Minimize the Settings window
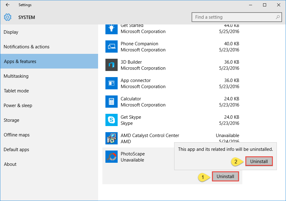Viewport: 286px width, 201px height. pos(251,5)
